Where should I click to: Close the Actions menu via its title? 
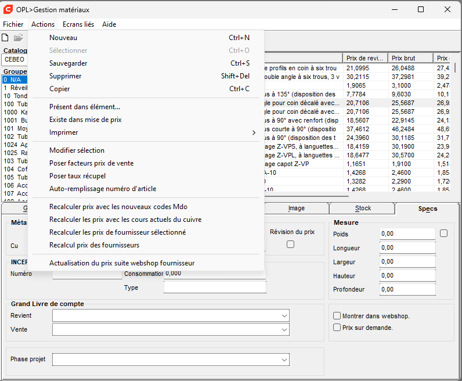[43, 24]
